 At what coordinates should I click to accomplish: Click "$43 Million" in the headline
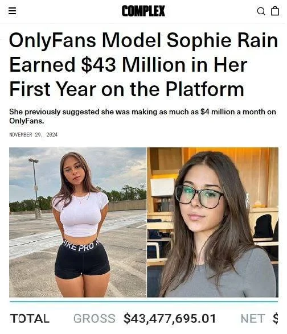133,64
